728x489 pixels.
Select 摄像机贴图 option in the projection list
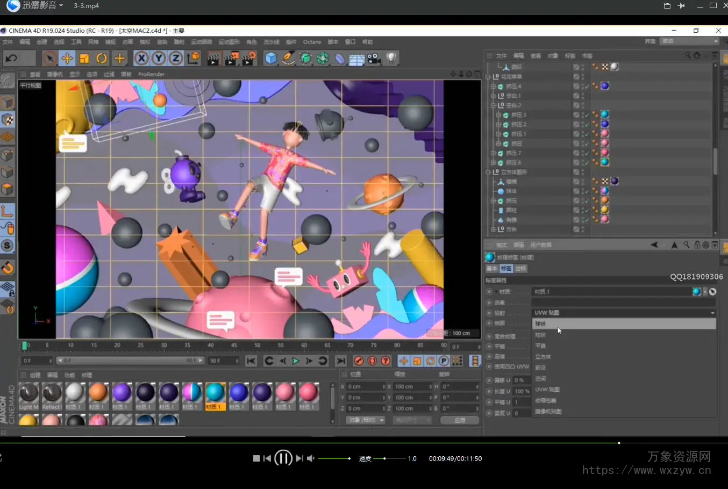tap(548, 412)
